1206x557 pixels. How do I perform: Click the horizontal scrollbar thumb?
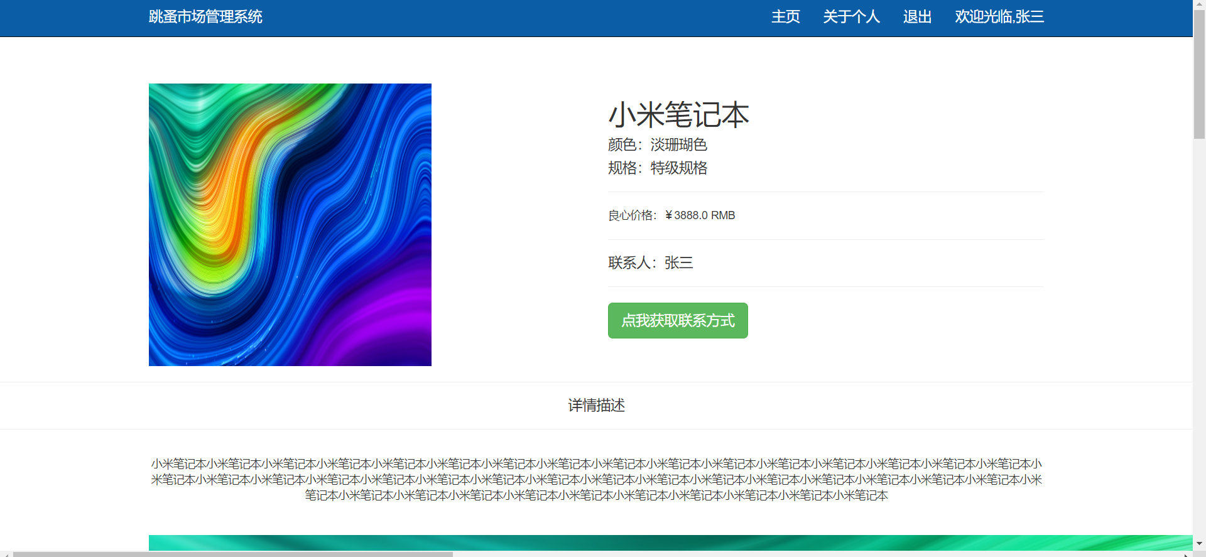point(232,554)
